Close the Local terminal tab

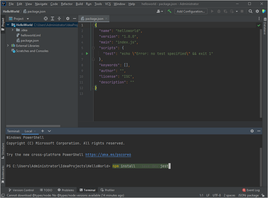click(x=35, y=131)
